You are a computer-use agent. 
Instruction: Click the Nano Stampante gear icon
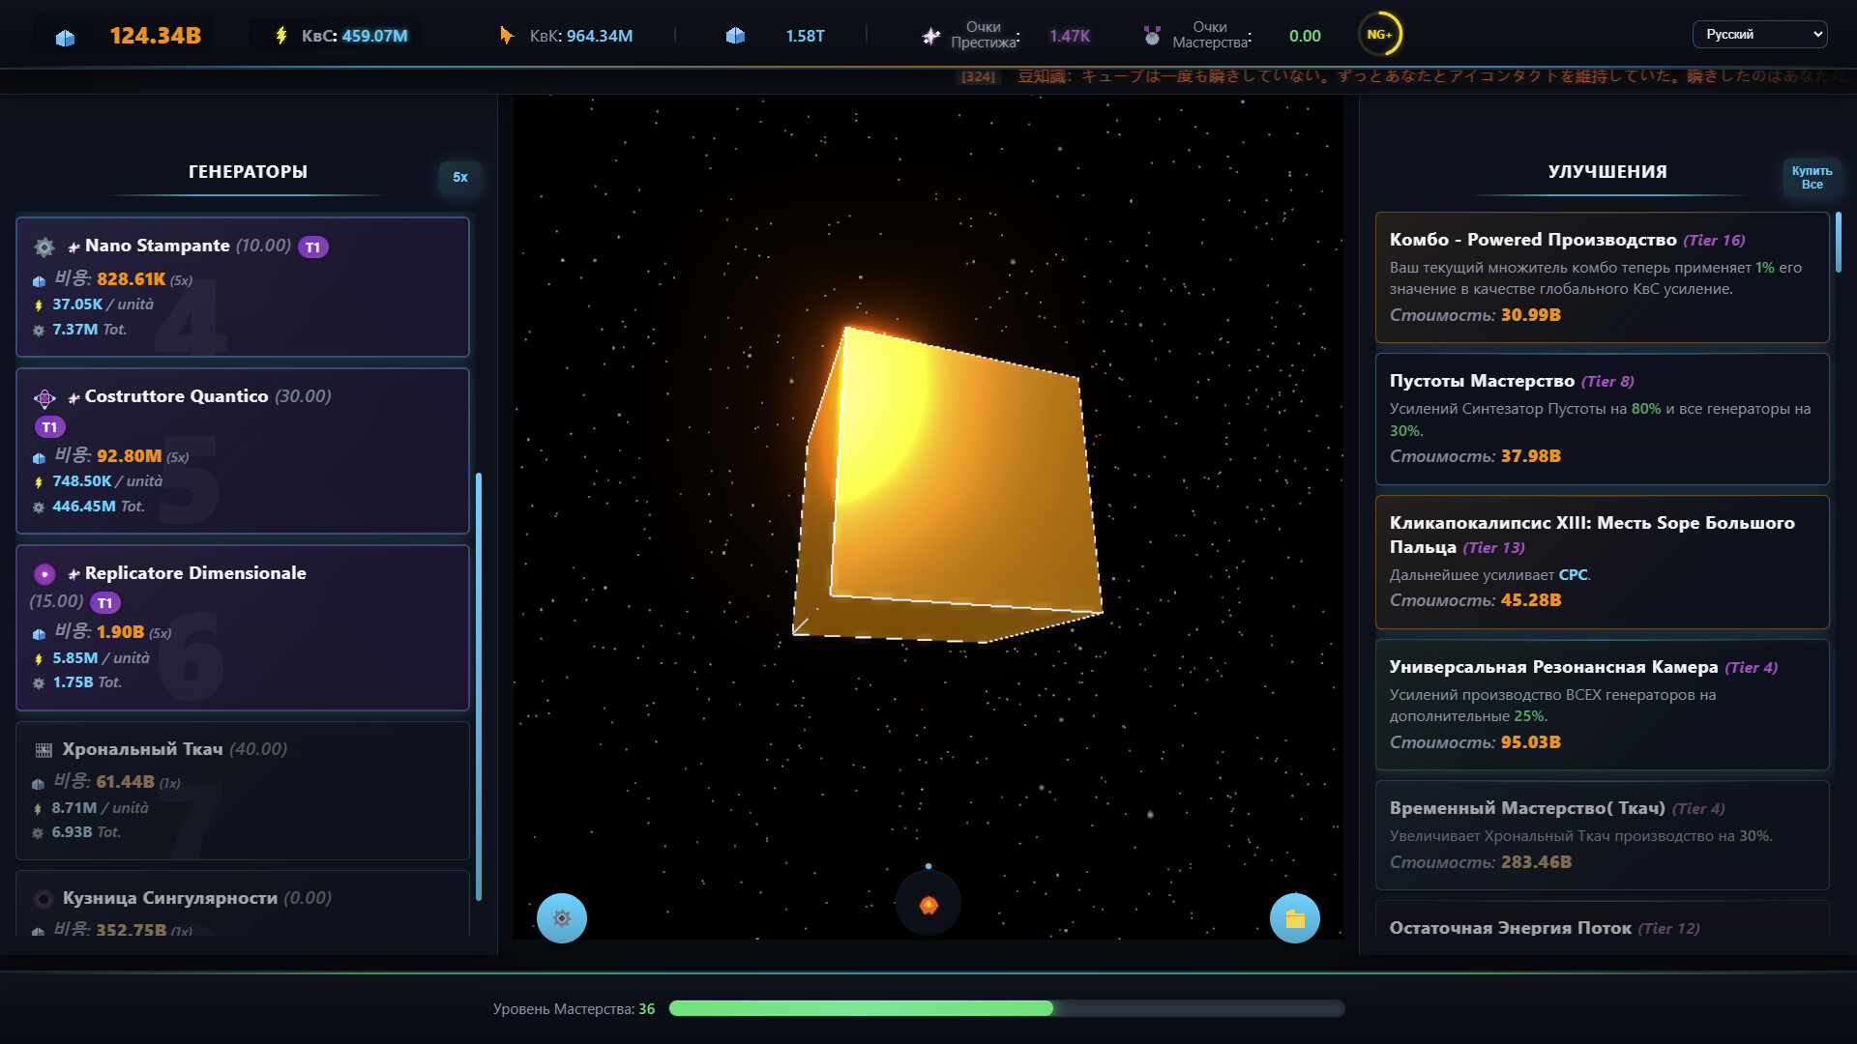pyautogui.click(x=44, y=247)
